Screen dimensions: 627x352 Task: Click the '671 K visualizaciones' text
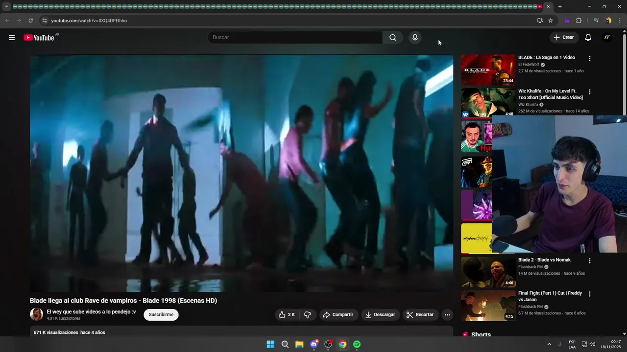pos(56,332)
